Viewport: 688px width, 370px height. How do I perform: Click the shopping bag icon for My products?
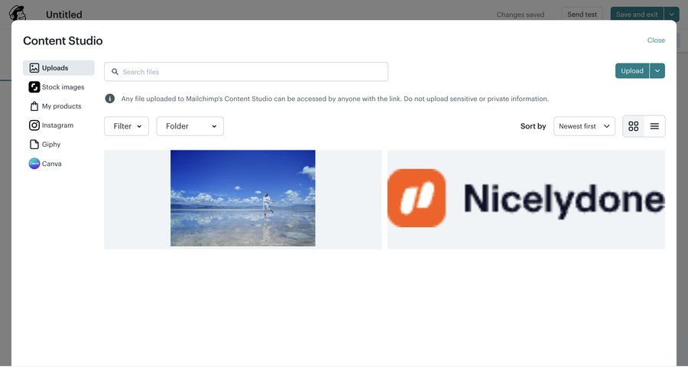click(x=34, y=106)
